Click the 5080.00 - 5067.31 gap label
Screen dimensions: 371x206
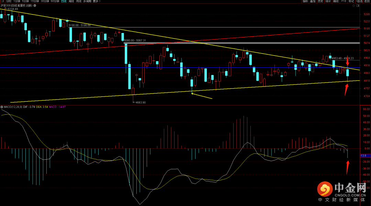pos(135,41)
